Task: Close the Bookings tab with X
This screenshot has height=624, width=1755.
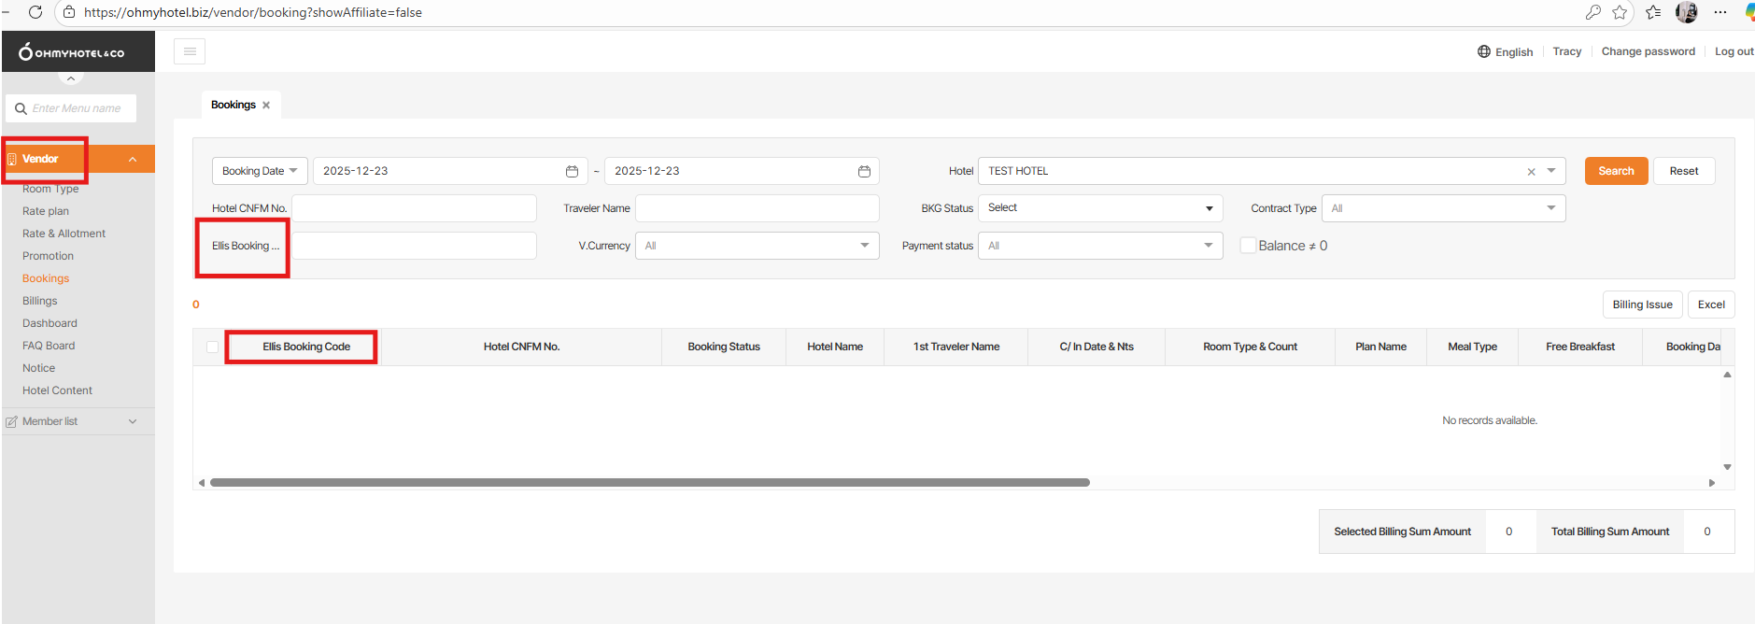Action: click(266, 105)
